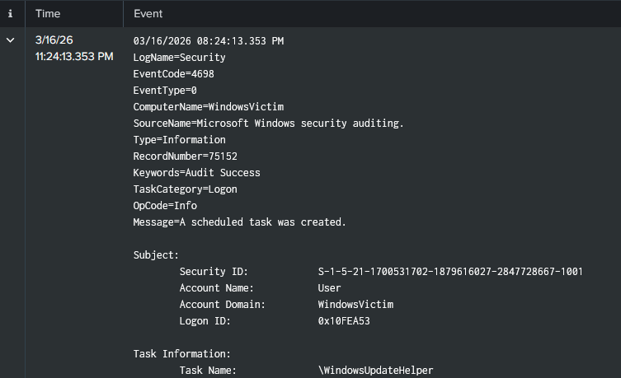Collapse the event row with the chevron
This screenshot has width=621, height=378.
pos(10,40)
